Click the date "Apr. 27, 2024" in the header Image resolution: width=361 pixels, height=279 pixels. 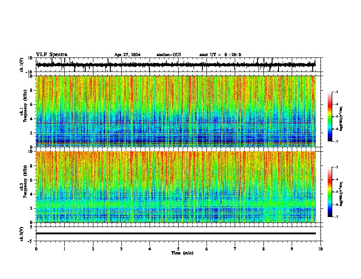click(x=127, y=55)
